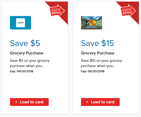The image size is (141, 117).
Task: Click the white UBER logo square
Action: pos(21,23)
